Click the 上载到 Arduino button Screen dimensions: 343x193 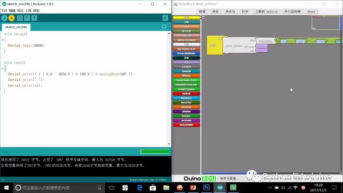coord(266,12)
